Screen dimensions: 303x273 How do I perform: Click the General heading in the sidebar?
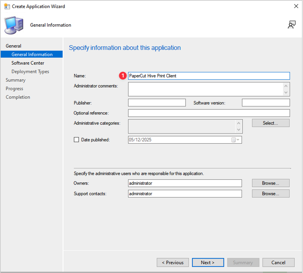[13, 46]
